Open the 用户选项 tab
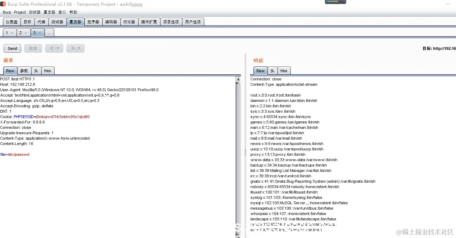The height and width of the screenshot is (238, 456). (x=193, y=22)
